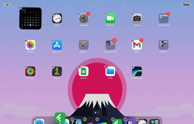Launch the App Store

pyautogui.click(x=57, y=45)
